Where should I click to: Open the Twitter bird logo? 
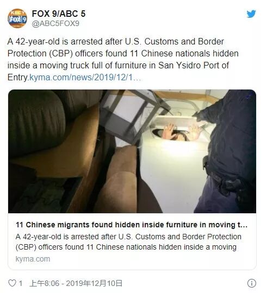pyautogui.click(x=251, y=14)
